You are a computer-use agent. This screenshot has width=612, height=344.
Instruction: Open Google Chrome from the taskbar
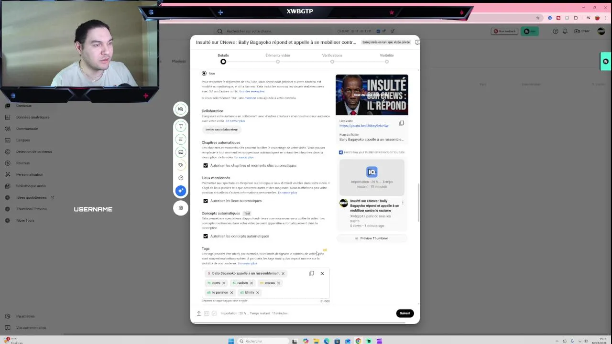pyautogui.click(x=358, y=341)
